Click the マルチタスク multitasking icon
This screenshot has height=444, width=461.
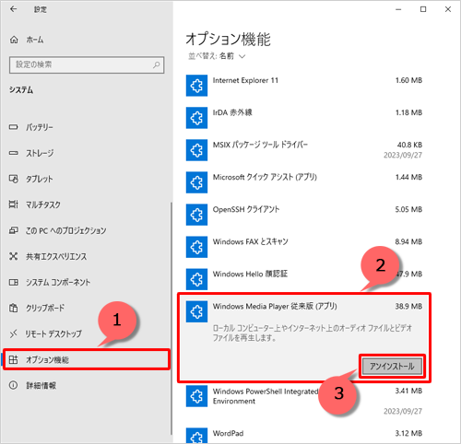tap(14, 204)
